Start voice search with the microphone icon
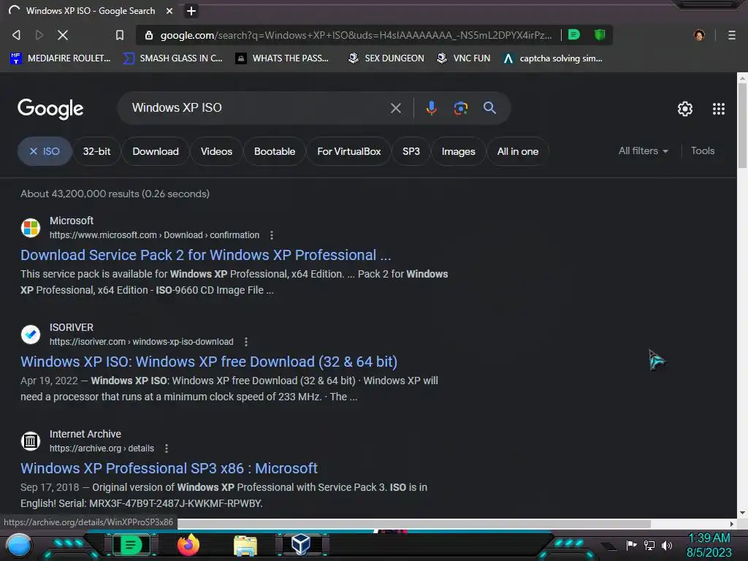This screenshot has height=561, width=748. [x=431, y=108]
